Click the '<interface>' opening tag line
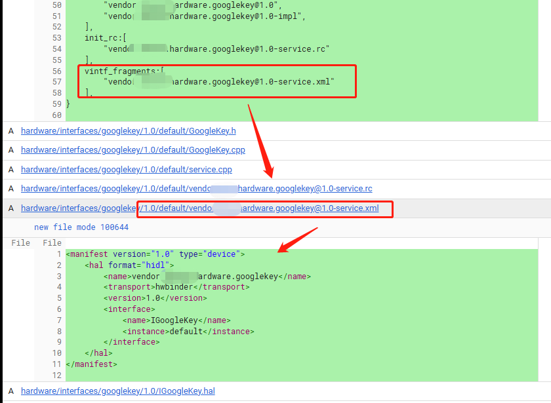The width and height of the screenshot is (551, 403). point(129,309)
